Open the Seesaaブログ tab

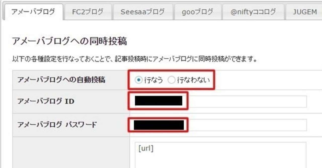[143, 12]
